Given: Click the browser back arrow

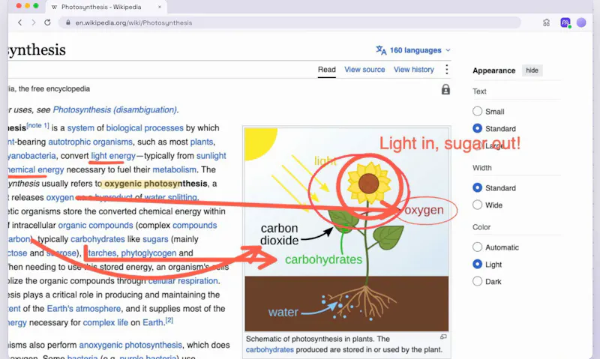Looking at the screenshot, I should point(20,22).
